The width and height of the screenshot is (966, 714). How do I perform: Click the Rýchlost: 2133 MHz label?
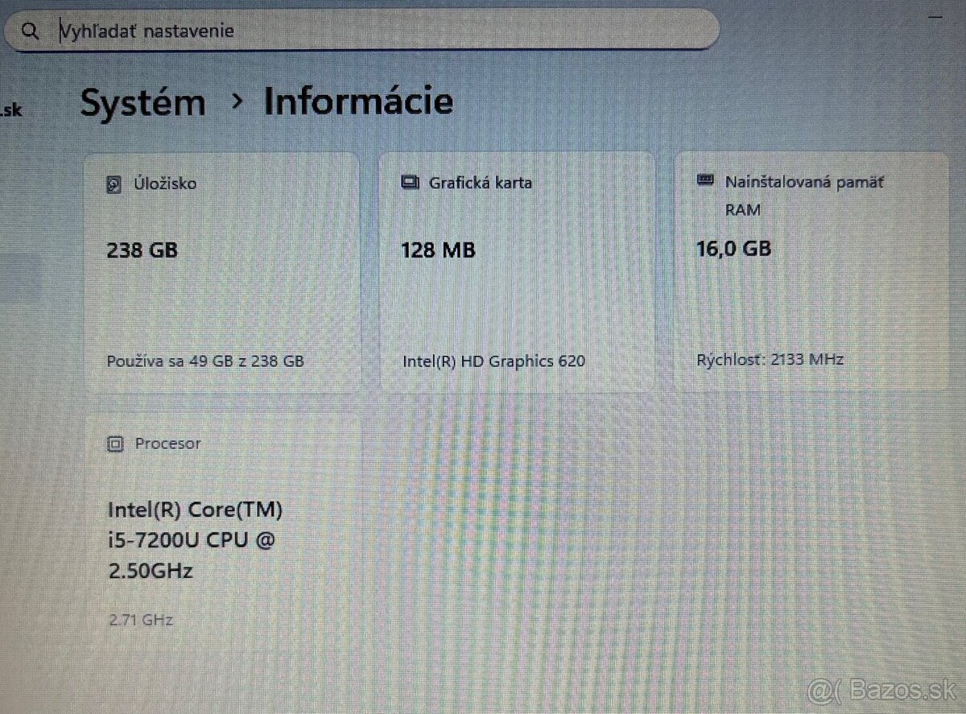[x=771, y=359]
